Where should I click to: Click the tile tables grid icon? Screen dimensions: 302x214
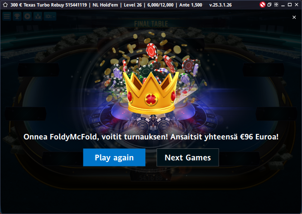(276, 5)
